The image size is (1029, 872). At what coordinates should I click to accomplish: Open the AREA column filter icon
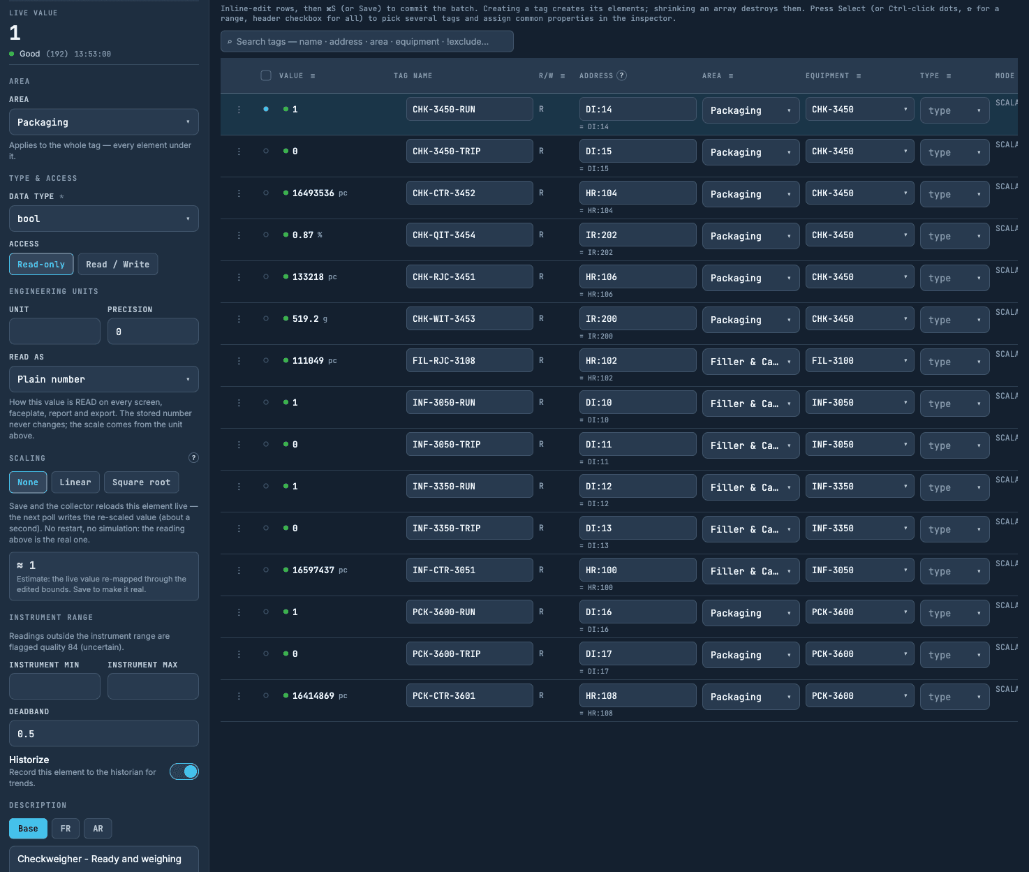pyautogui.click(x=731, y=76)
